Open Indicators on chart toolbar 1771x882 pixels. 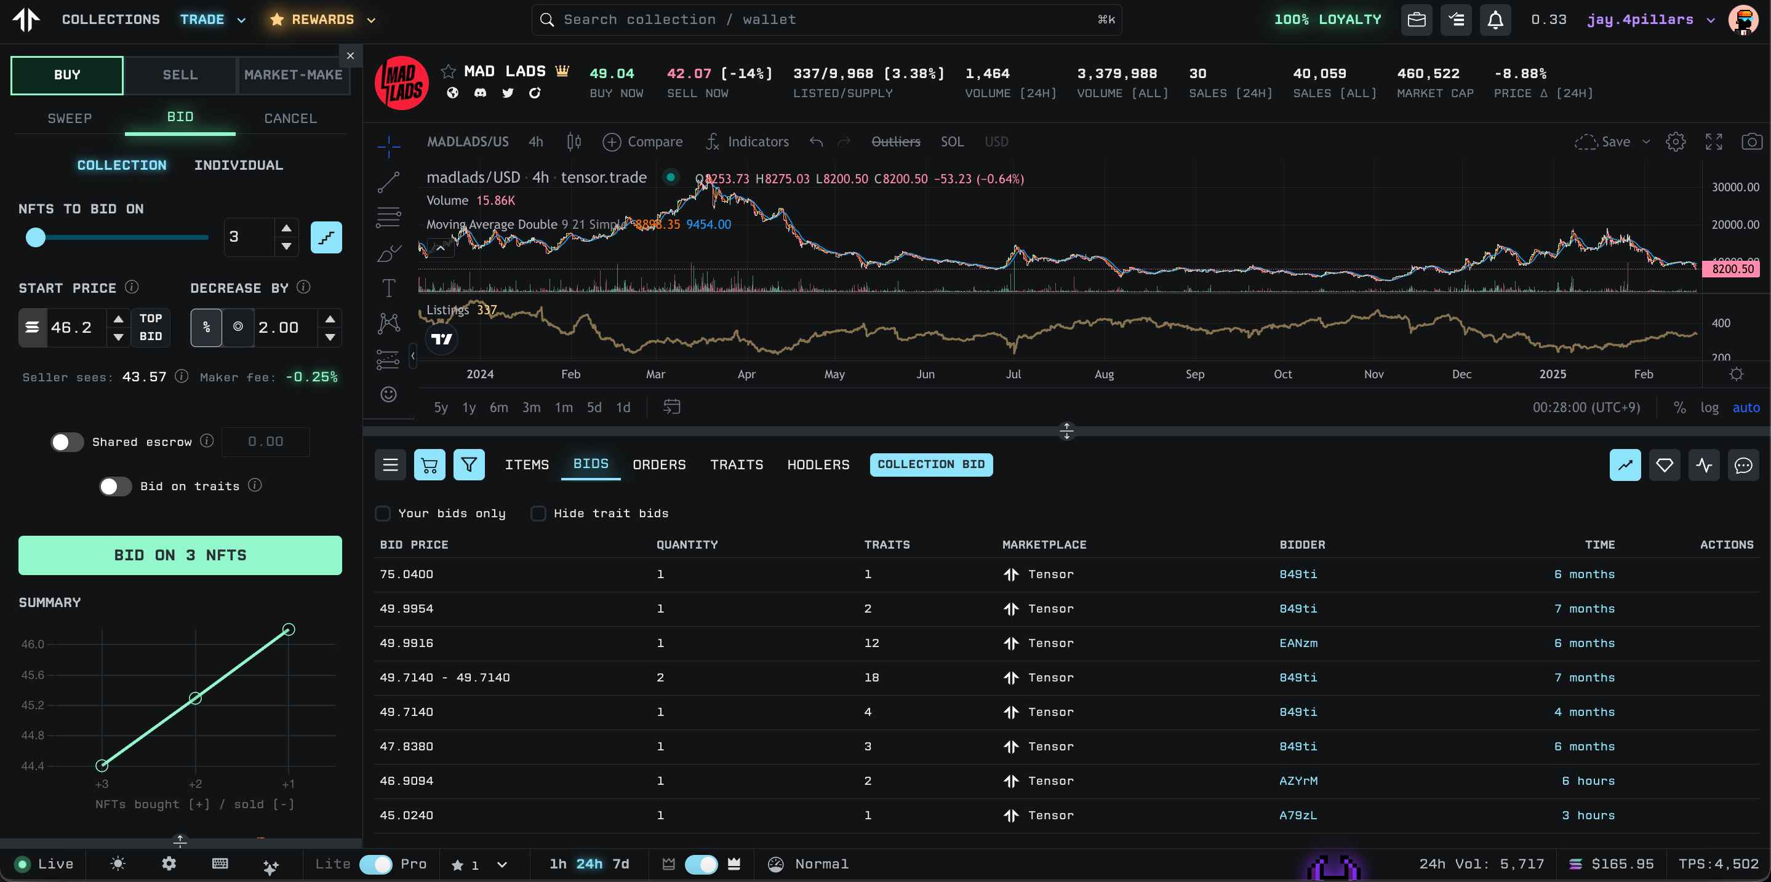coord(748,141)
